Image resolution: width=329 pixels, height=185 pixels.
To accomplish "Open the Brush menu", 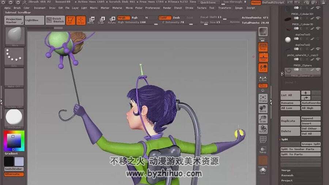I will (x=17, y=8).
